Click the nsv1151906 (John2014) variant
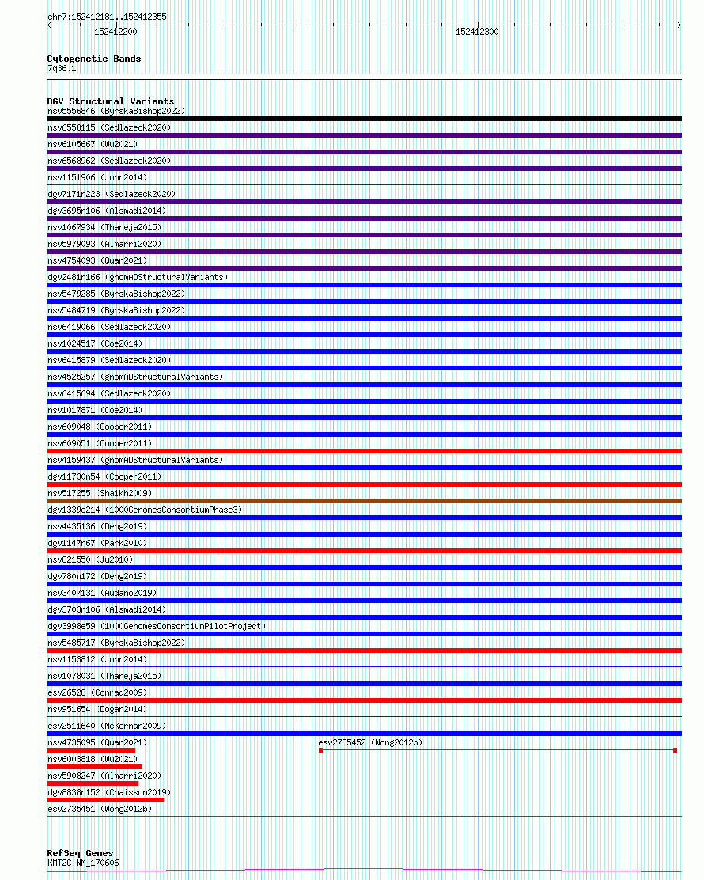 point(97,177)
